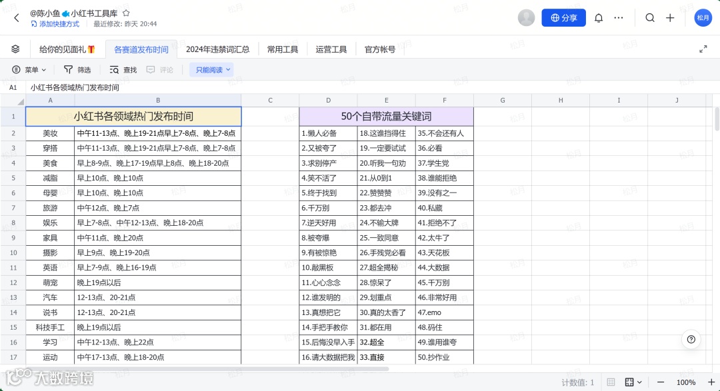
Task: Click the table view icon in status bar
Action: click(611, 382)
